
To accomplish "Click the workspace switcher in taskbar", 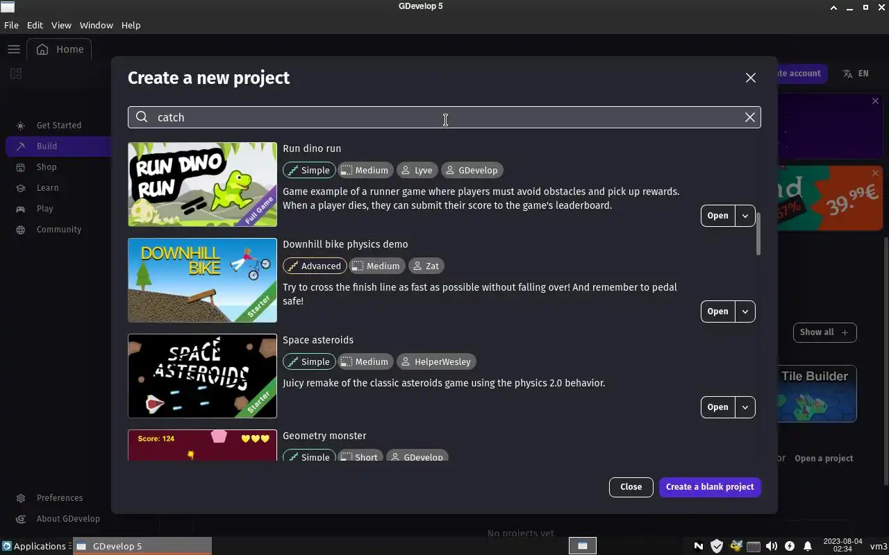I will pyautogui.click(x=583, y=546).
